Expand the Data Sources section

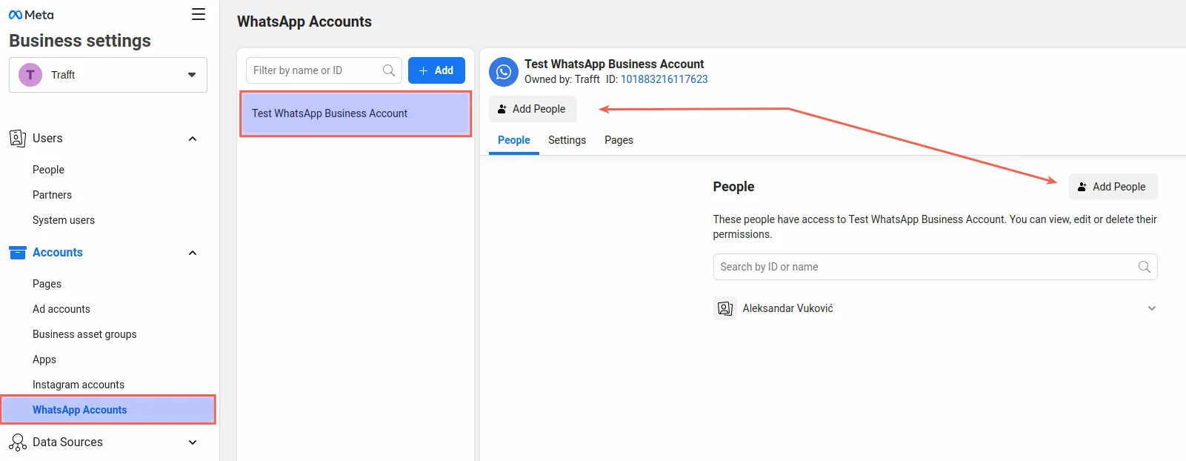[x=193, y=442]
